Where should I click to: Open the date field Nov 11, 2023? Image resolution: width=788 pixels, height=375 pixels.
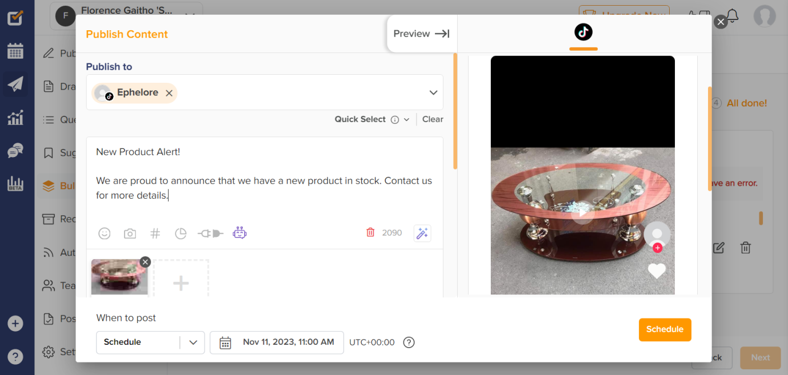pos(277,342)
